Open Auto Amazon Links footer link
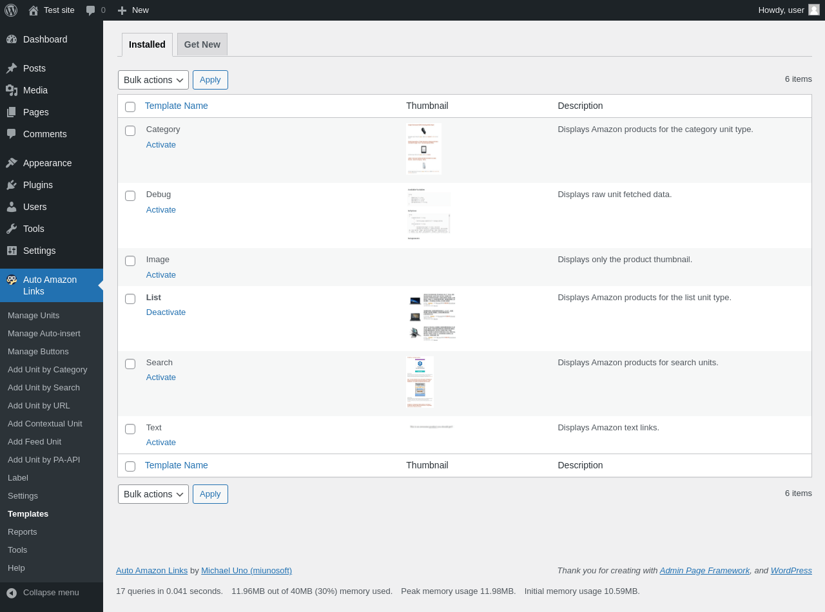 click(151, 571)
